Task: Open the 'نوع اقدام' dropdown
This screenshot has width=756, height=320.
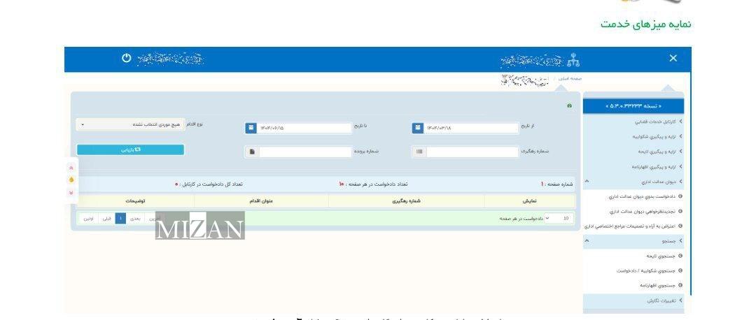Action: coord(130,125)
